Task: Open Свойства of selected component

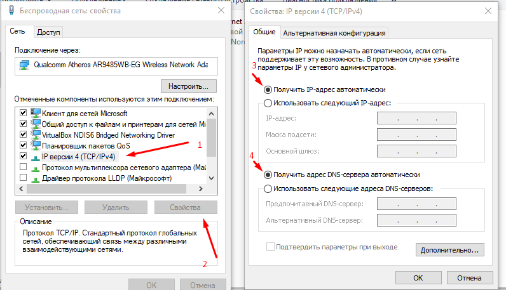Action: (x=186, y=208)
